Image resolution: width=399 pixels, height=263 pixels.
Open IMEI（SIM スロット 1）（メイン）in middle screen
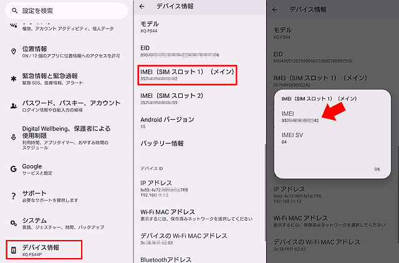(187, 75)
